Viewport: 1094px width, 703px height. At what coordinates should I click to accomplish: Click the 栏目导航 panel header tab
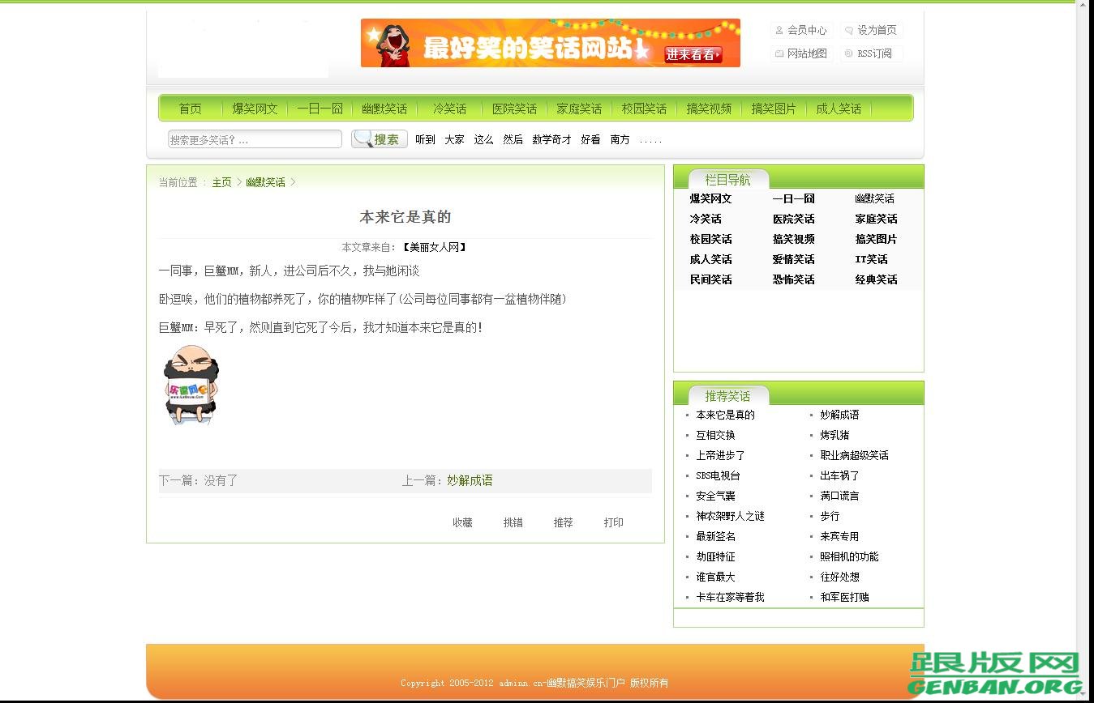tap(728, 180)
